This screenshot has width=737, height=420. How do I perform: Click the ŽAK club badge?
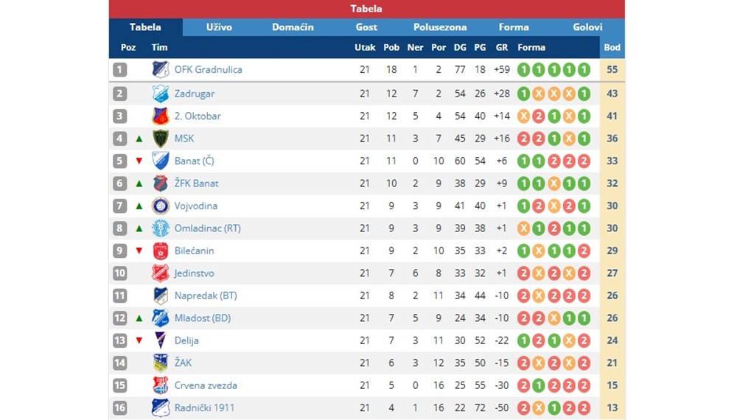coord(160,363)
